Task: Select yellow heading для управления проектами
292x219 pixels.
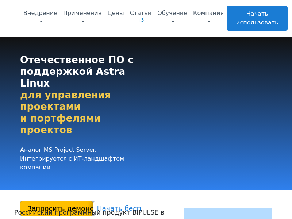Action: 65,101
